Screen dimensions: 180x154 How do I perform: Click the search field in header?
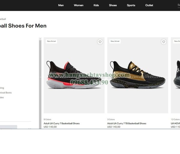179,5
